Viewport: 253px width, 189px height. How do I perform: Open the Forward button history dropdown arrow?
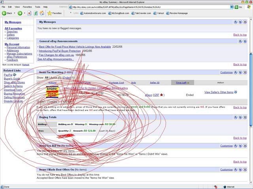coord(25,13)
